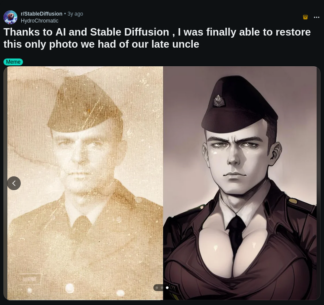Open HydroChromatic's user profile
Image resolution: width=324 pixels, height=305 pixels.
click(x=39, y=21)
